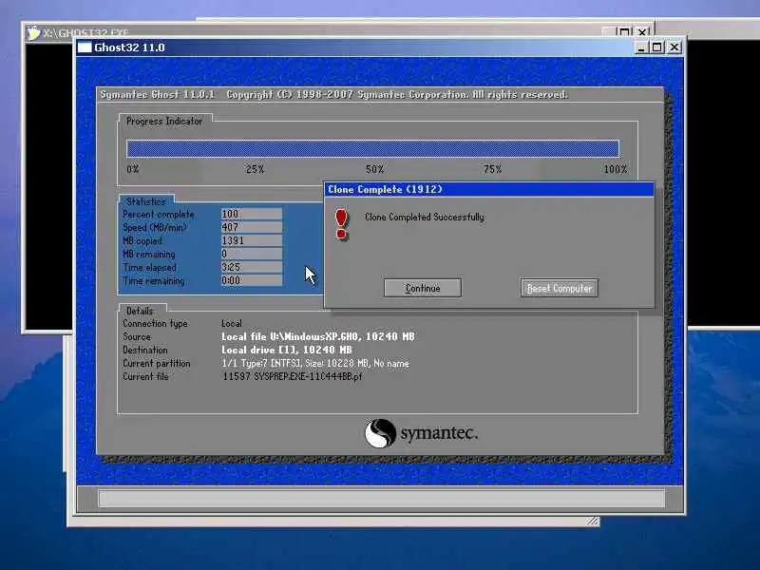The height and width of the screenshot is (570, 760).
Task: Click the 50% marker under progress bar
Action: (x=375, y=169)
